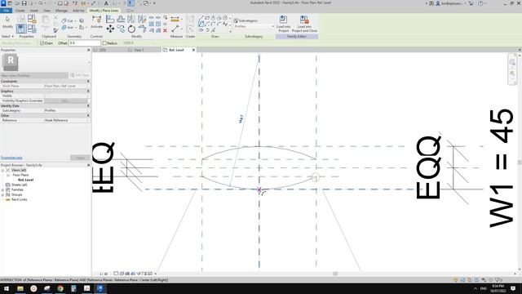522x294 pixels.
Task: Click the horizontal scrollbar thumb of view
Action: point(335,274)
